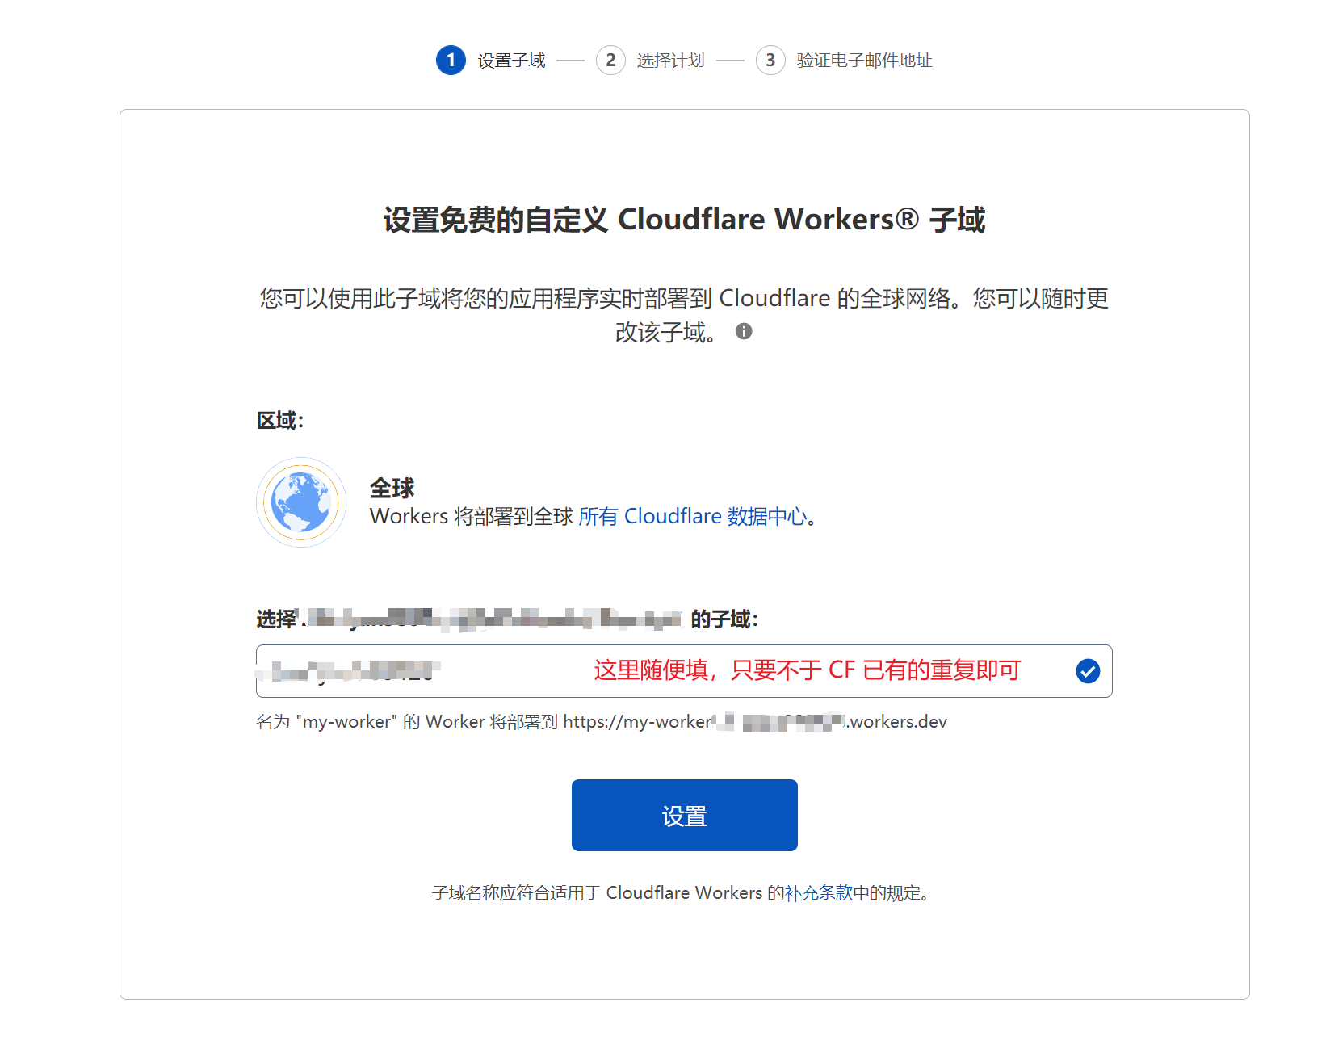Click the step 3 circle indicator
This screenshot has width=1330, height=1062.
(x=770, y=61)
